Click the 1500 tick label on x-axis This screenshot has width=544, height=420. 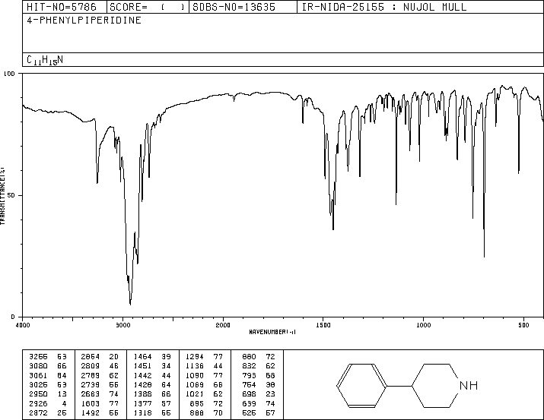click(323, 325)
